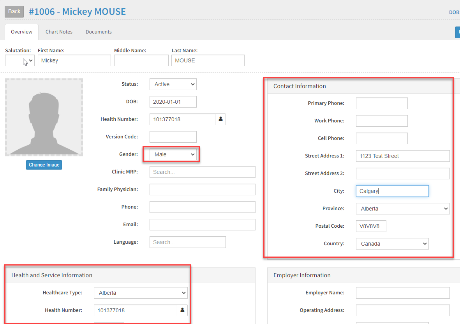Click the City field containing Calgary
Image resolution: width=460 pixels, height=324 pixels.
392,191
